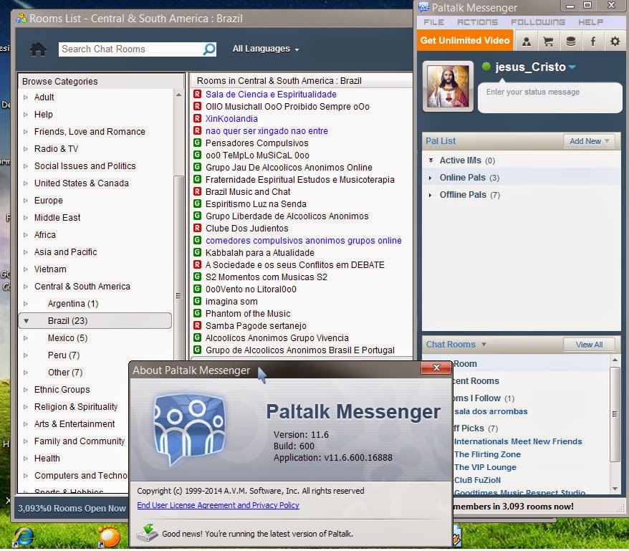Click the jesus_Cristo profile picture

[x=448, y=86]
